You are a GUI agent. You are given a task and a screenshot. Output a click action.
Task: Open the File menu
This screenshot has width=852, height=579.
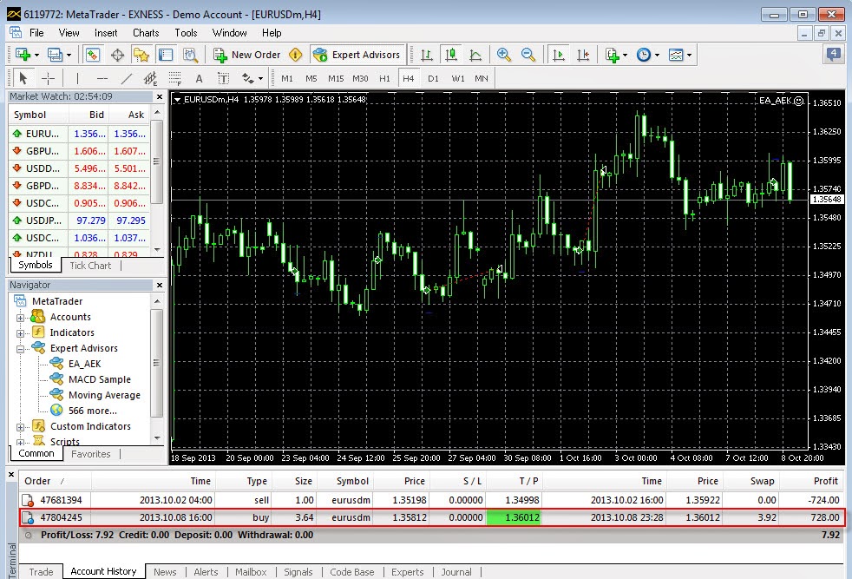(36, 33)
